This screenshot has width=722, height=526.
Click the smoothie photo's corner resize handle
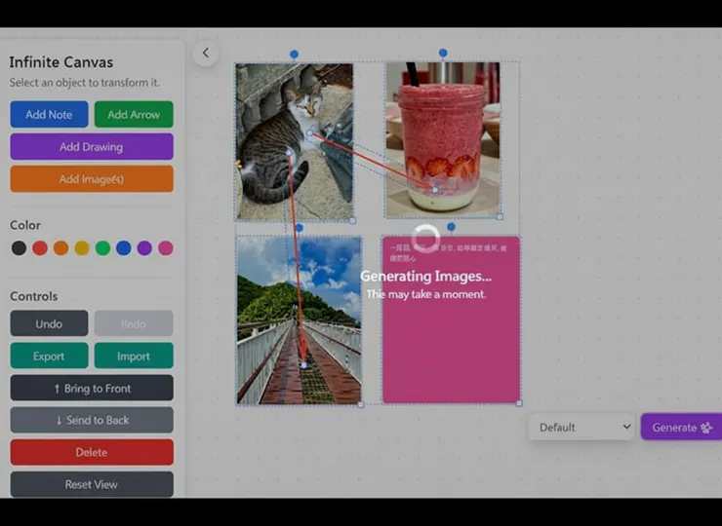pos(501,216)
